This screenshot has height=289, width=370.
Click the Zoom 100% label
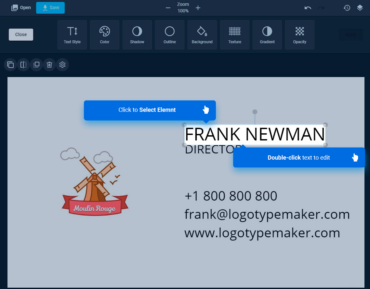pos(183,7)
